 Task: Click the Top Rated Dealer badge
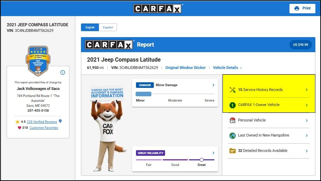[38, 61]
